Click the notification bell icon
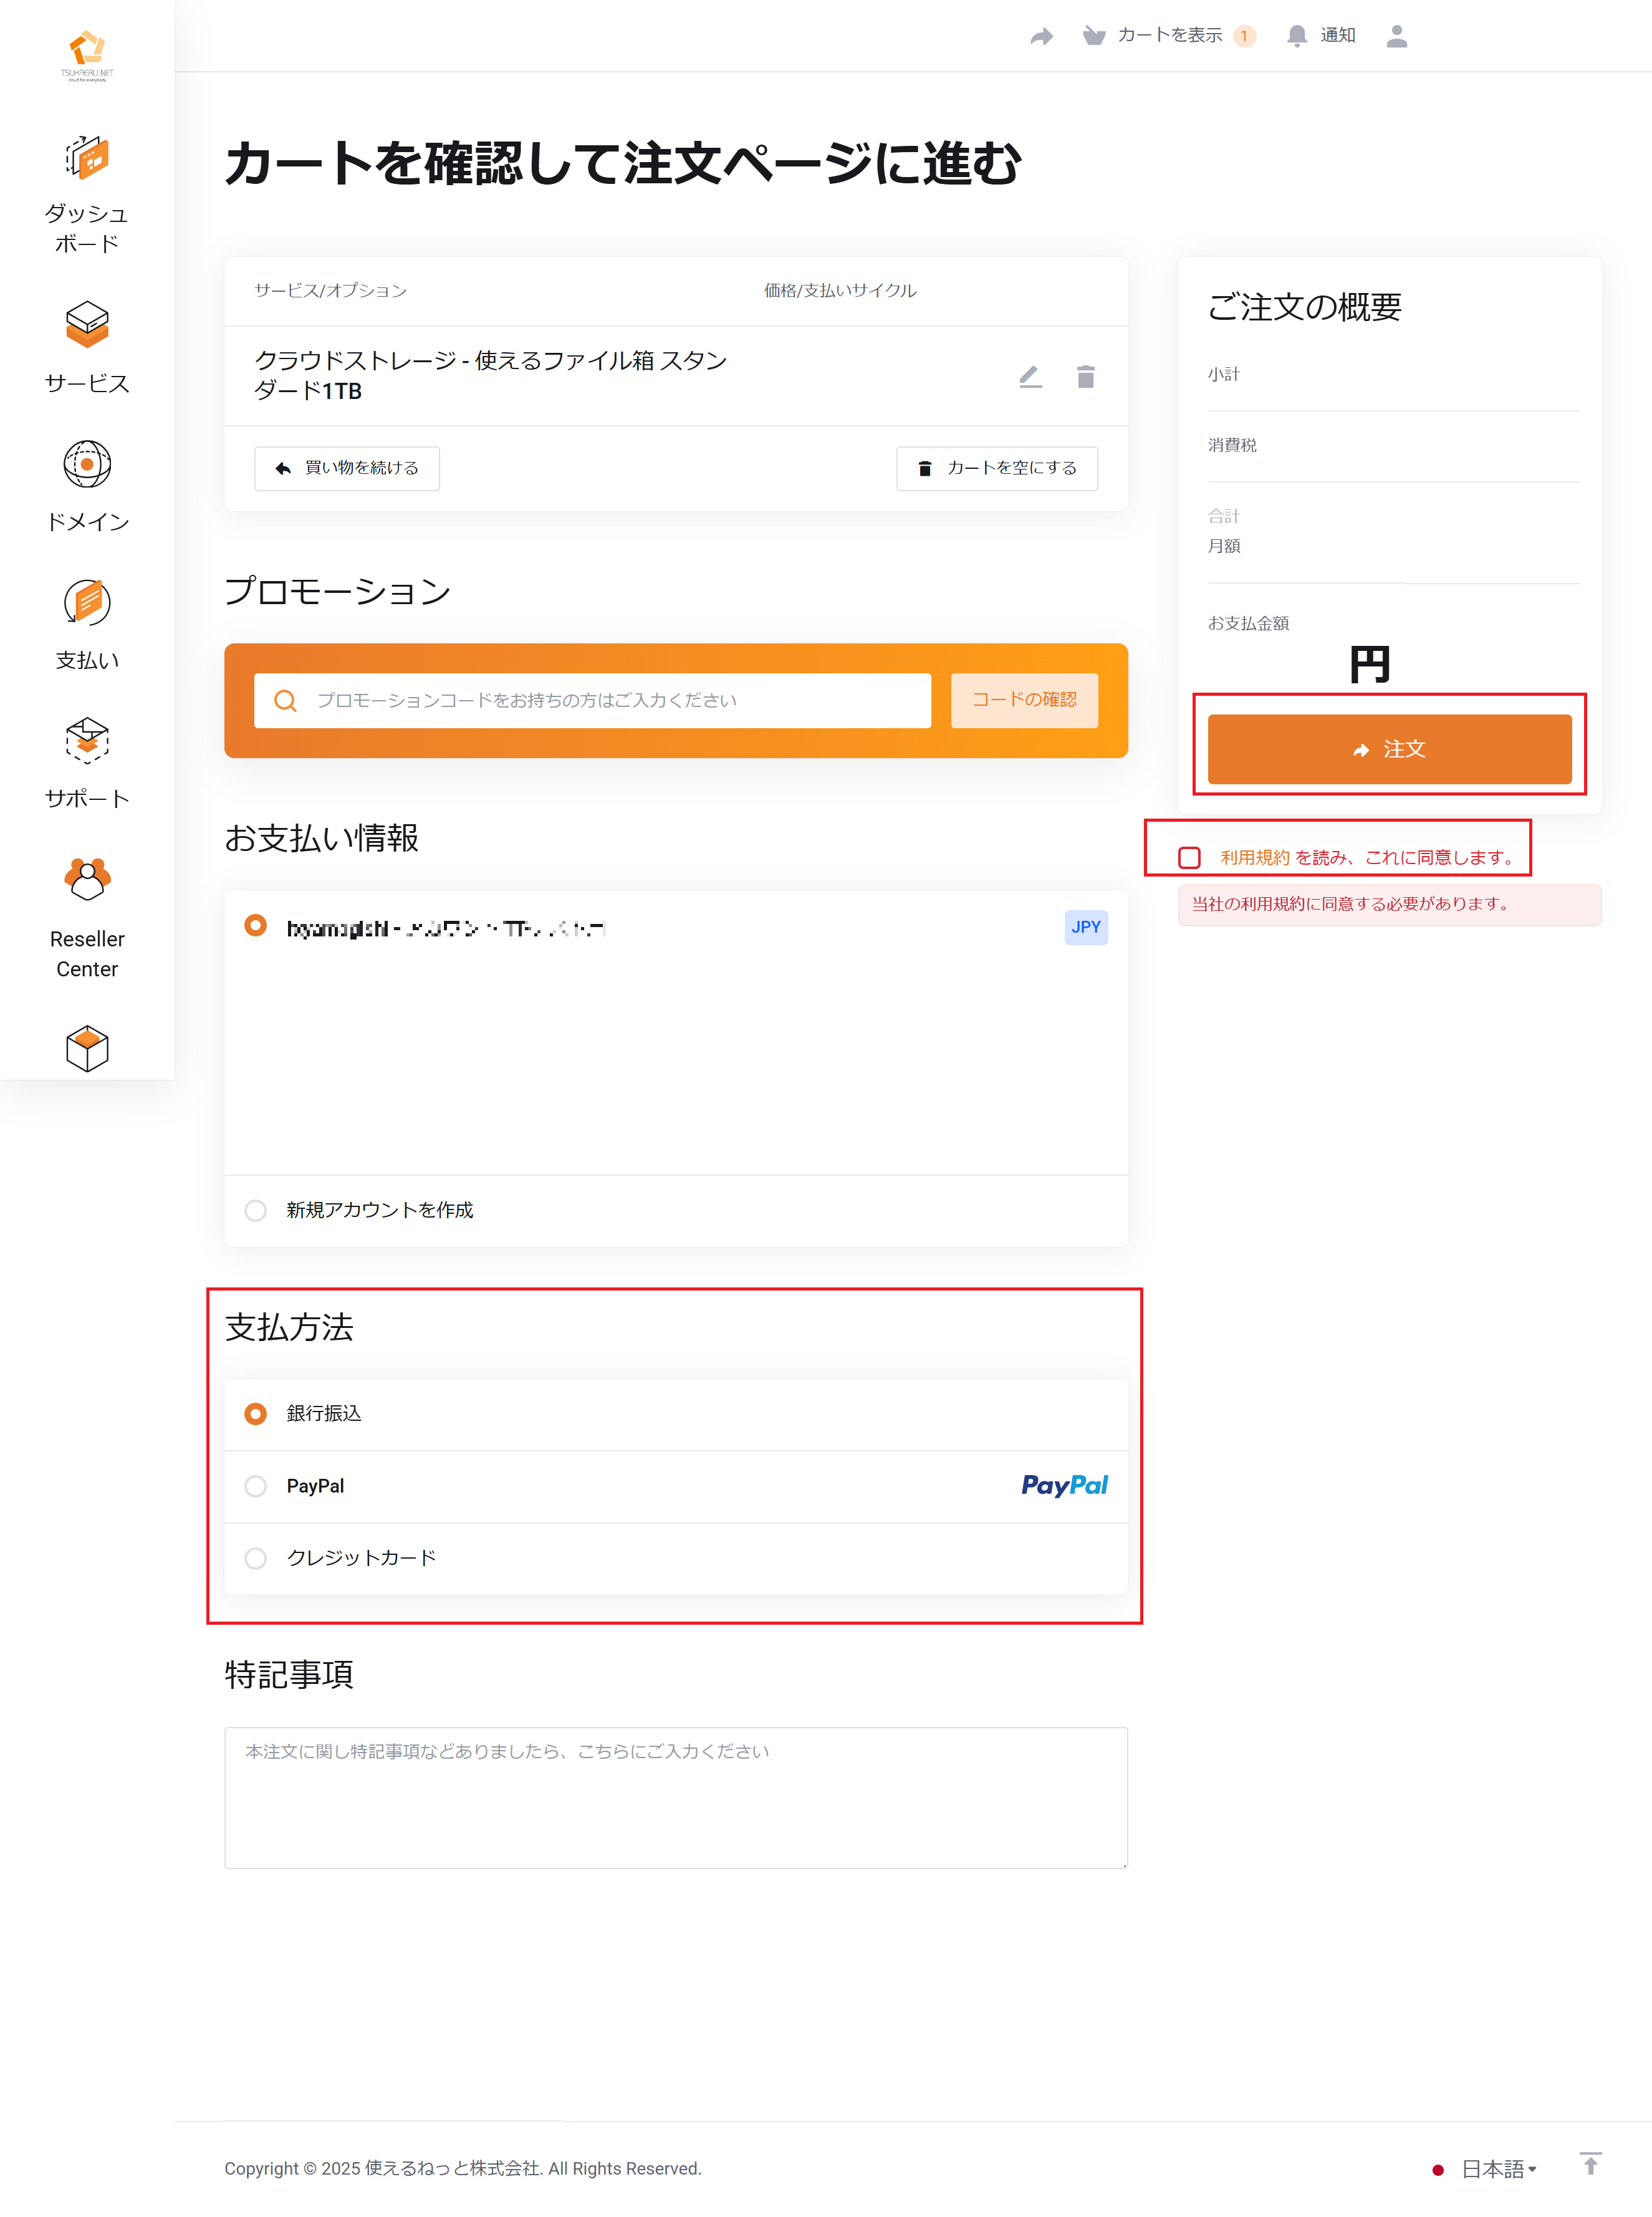The image size is (1652, 2217). pos(1296,36)
